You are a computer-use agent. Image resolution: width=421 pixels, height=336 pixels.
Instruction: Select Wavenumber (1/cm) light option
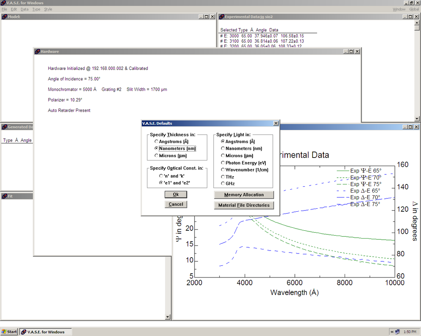pos(223,169)
